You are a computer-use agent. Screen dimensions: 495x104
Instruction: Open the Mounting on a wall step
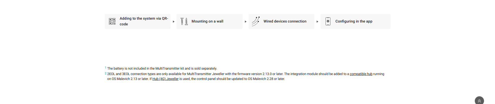tap(207, 21)
